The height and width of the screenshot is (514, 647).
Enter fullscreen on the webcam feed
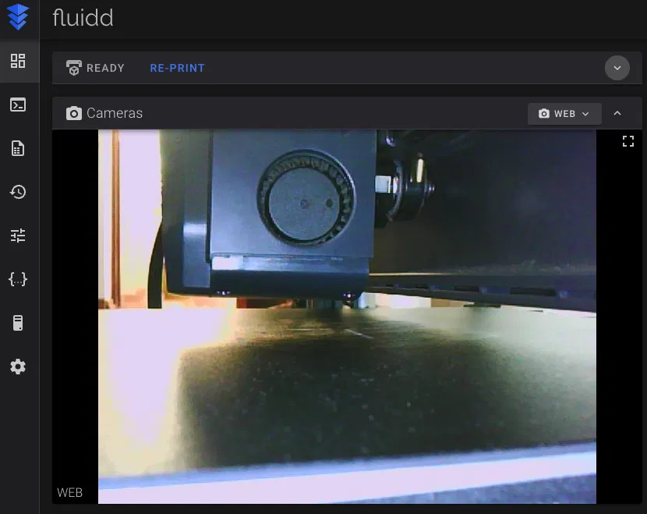[628, 141]
